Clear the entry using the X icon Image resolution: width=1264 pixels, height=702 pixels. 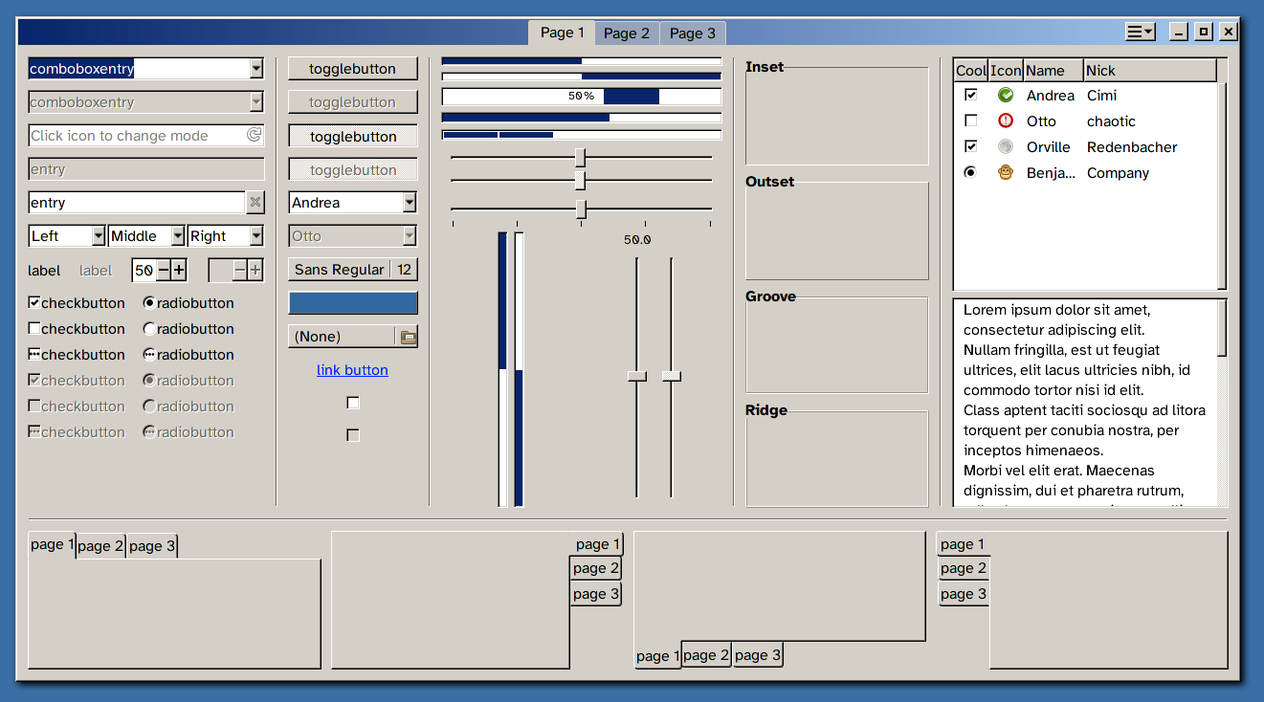pyautogui.click(x=255, y=202)
